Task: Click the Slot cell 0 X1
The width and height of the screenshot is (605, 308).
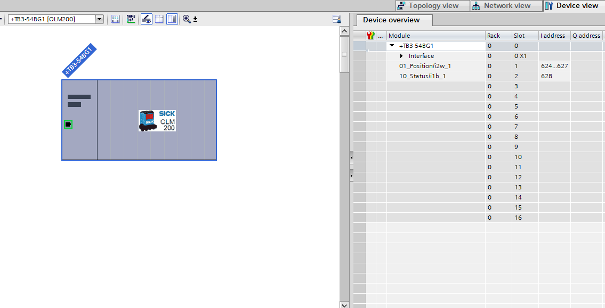Action: click(525, 56)
